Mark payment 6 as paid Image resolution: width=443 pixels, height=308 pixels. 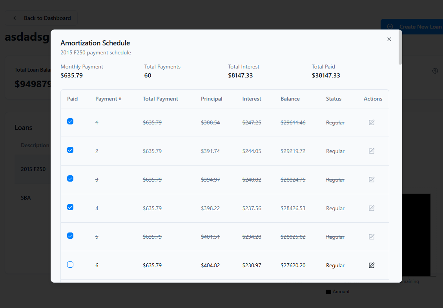(70, 265)
